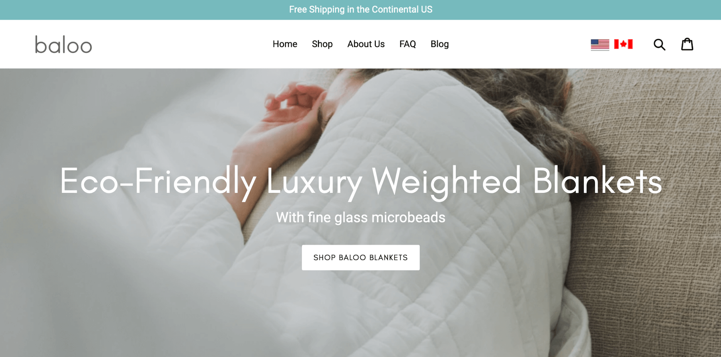Visit the Blog link
This screenshot has height=357, width=721.
pyautogui.click(x=439, y=44)
